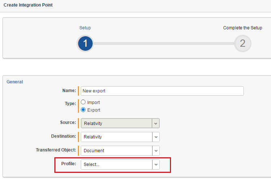Image resolution: width=271 pixels, height=179 pixels.
Task: Click the Complete the Setup step label
Action: (242, 28)
